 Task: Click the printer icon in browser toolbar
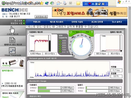click(x=65, y=3)
